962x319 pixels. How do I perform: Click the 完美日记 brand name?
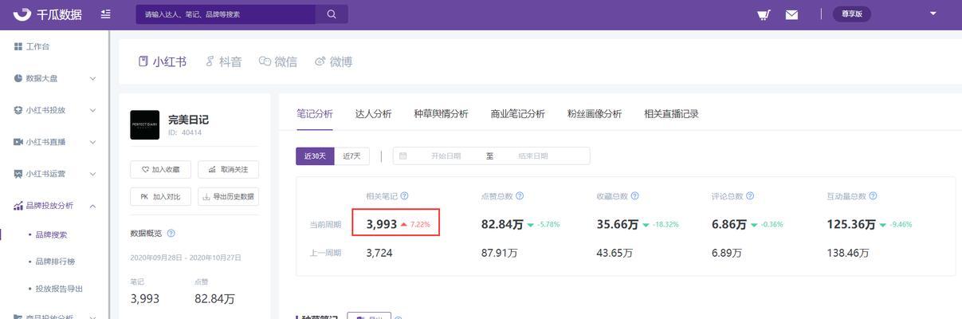point(188,119)
